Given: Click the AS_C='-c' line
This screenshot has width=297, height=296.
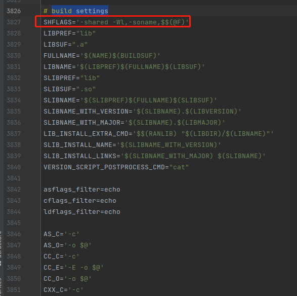Looking at the screenshot, I should click(61, 234).
